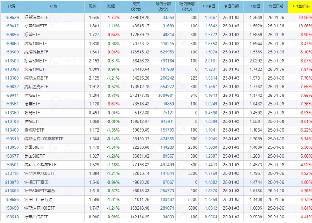The width and height of the screenshot is (312, 223).
Task: Open fund code 513650 link
Action: 12,191
